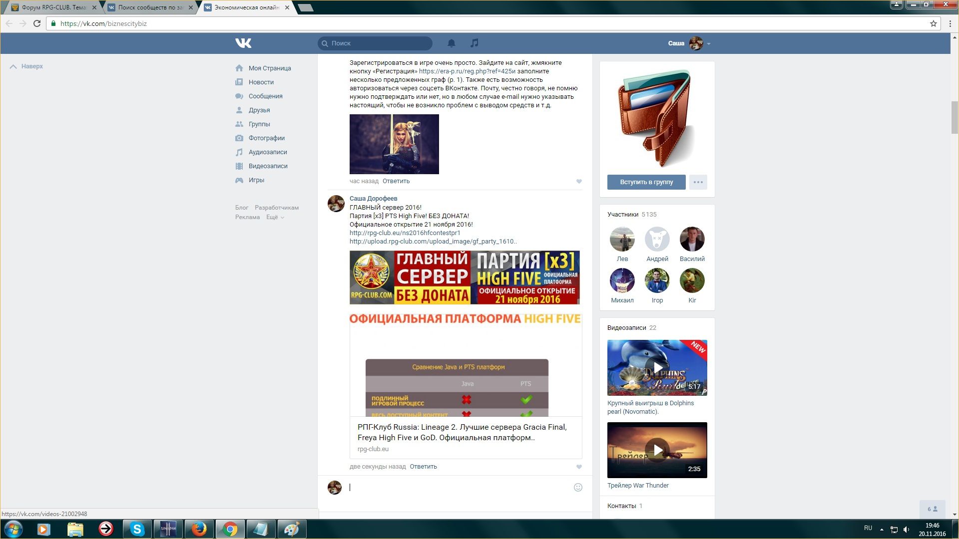Screen dimensions: 959x539
Task: Open the Реклама footer link
Action: 247,217
